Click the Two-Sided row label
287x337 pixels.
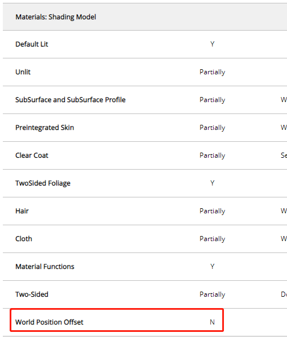point(32,294)
